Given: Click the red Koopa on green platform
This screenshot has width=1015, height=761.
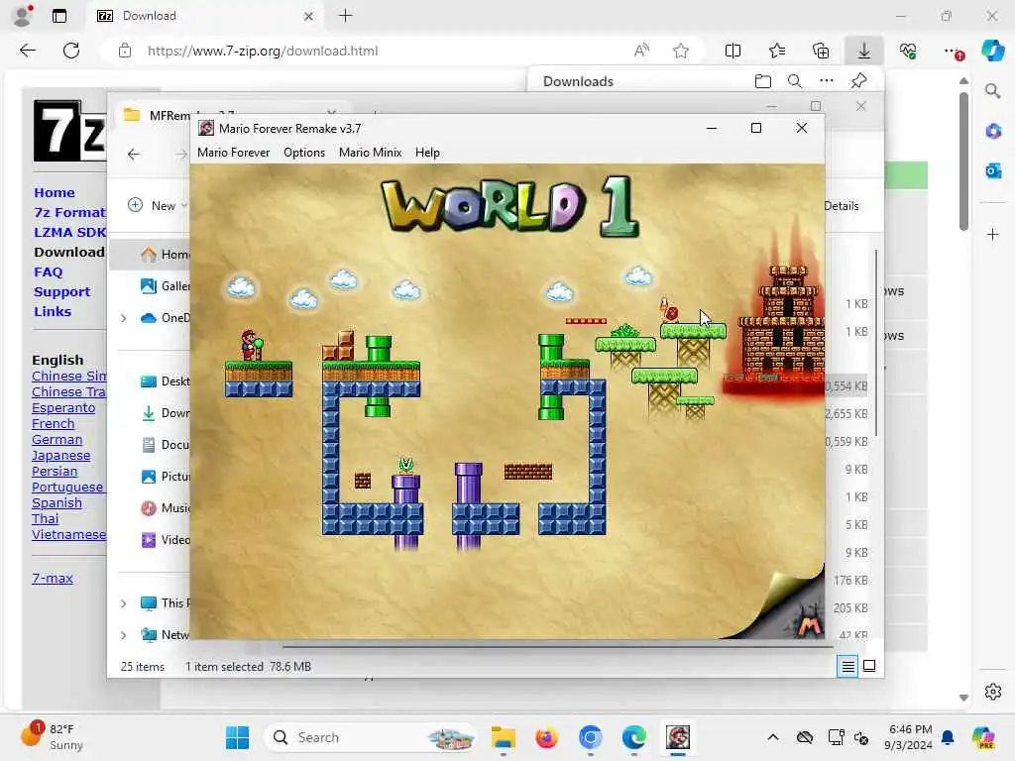Looking at the screenshot, I should (x=669, y=310).
